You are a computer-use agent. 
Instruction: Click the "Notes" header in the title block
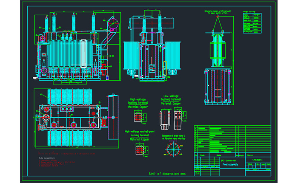coord(250,155)
